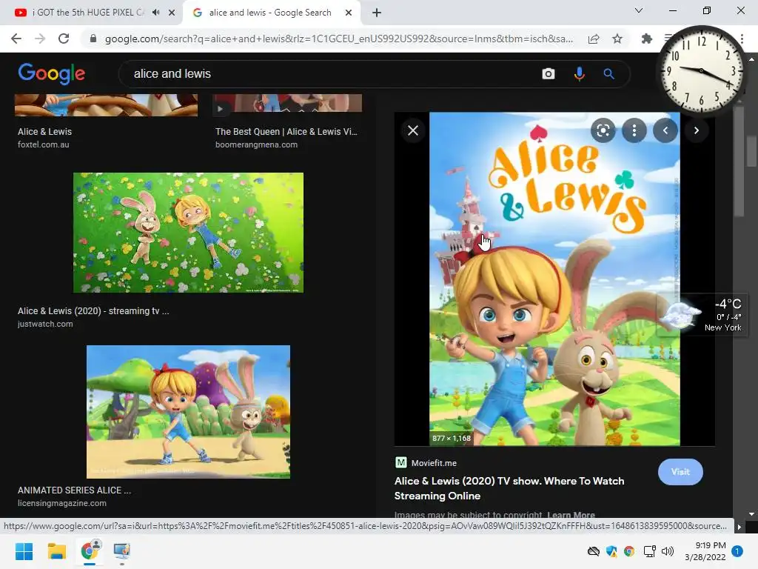
Task: Select the alice and lewis Google Search tab
Action: pyautogui.click(x=272, y=13)
